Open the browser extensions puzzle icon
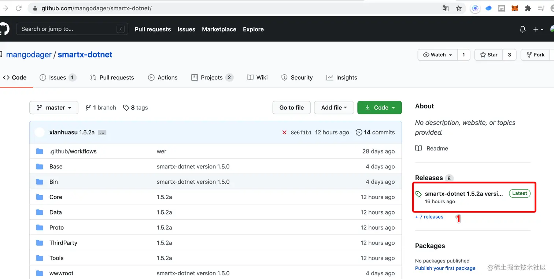Image resolution: width=554 pixels, height=279 pixels. pos(528,8)
